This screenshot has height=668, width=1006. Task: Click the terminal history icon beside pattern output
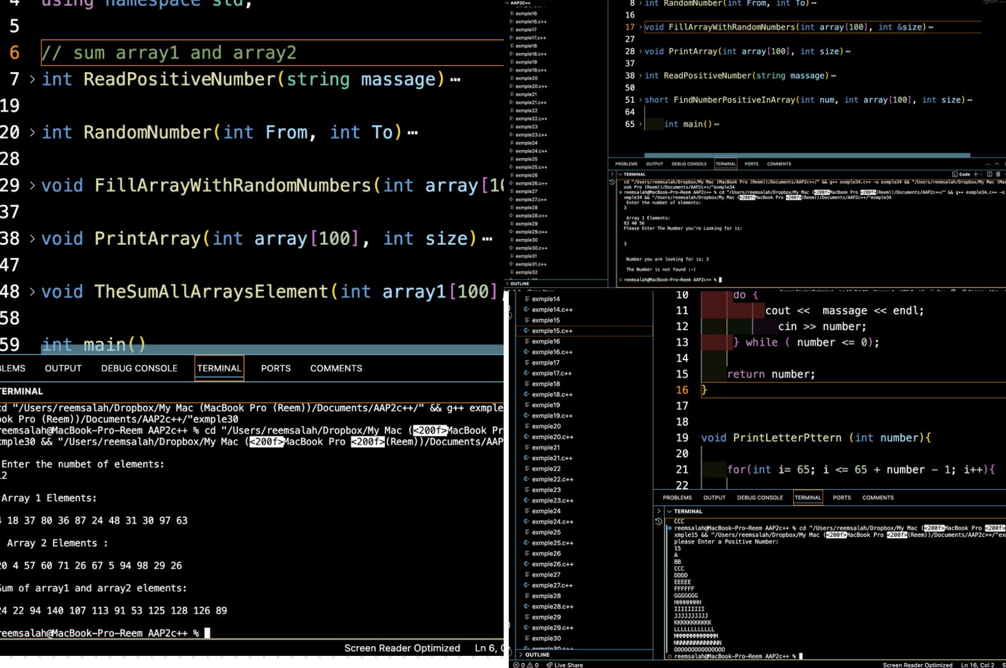pos(659,522)
